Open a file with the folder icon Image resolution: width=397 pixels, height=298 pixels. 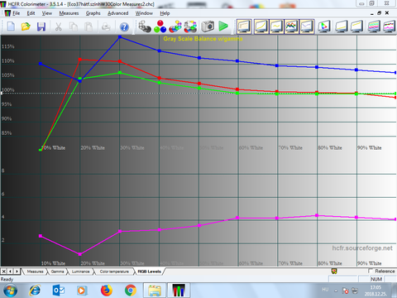[26, 26]
